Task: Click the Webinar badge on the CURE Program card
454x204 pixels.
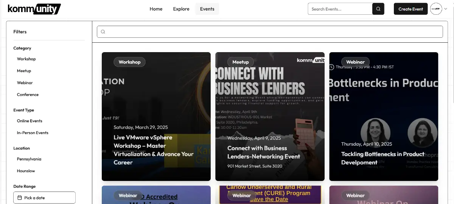Action: (242, 195)
